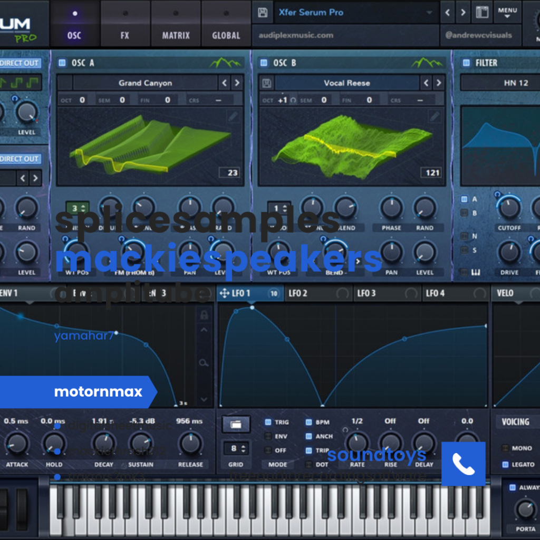
Task: Enable LFO TRIG mode
Action: tap(268, 422)
